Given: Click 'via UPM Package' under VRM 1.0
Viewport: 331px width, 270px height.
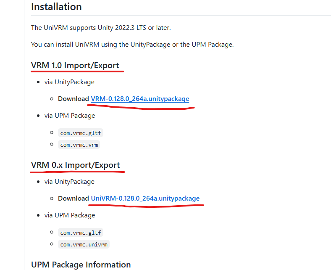Looking at the screenshot, I should [70, 116].
